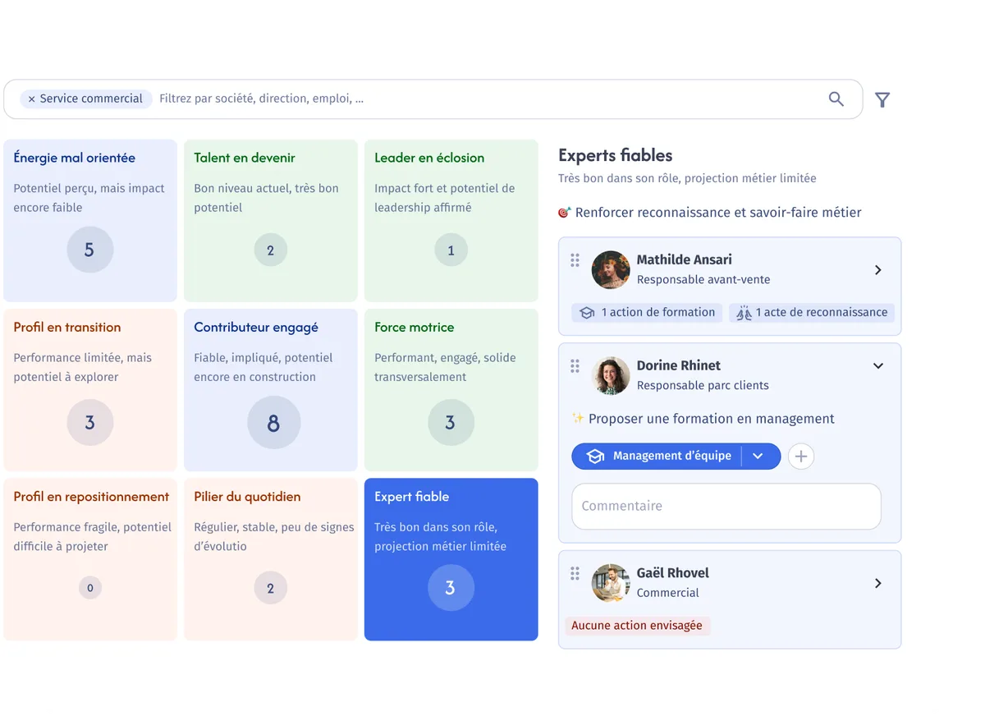
Task: Click count badge 8 in Contributeur engagé
Action: [x=273, y=423]
